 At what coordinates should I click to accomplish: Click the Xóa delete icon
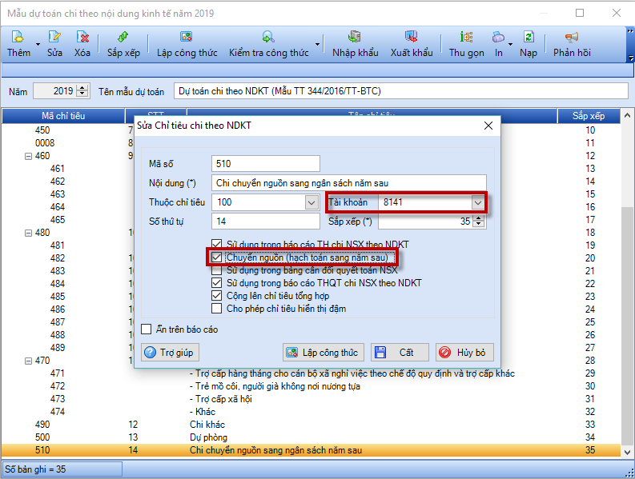tap(82, 38)
